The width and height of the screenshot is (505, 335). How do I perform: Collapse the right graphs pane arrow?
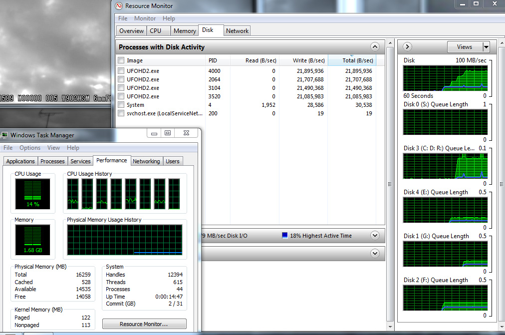[x=407, y=47]
